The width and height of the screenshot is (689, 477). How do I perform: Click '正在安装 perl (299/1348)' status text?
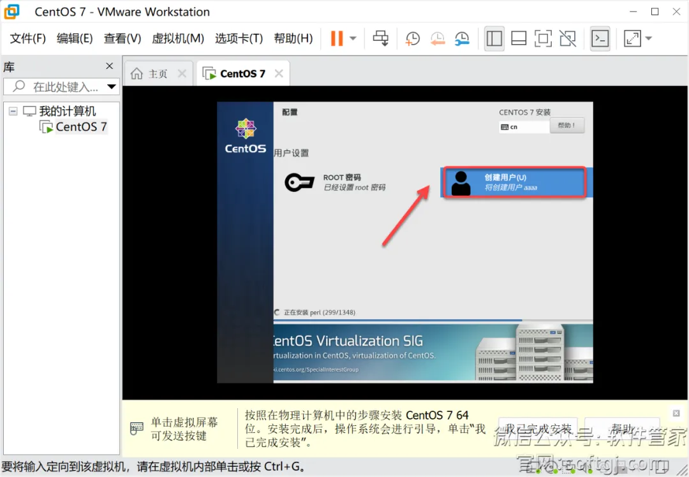coord(320,312)
